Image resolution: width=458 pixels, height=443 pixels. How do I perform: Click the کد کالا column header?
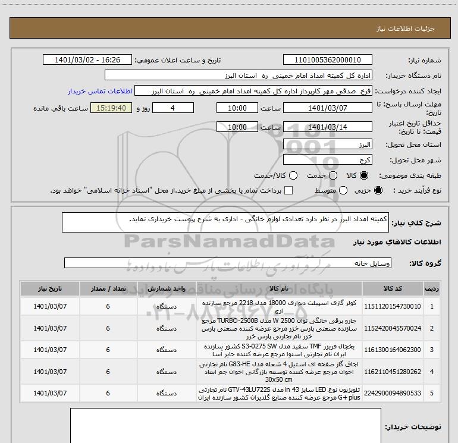[x=393, y=289]
